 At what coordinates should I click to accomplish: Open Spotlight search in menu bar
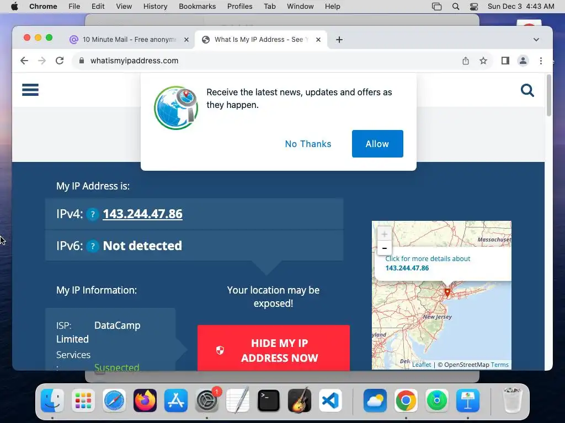point(455,7)
